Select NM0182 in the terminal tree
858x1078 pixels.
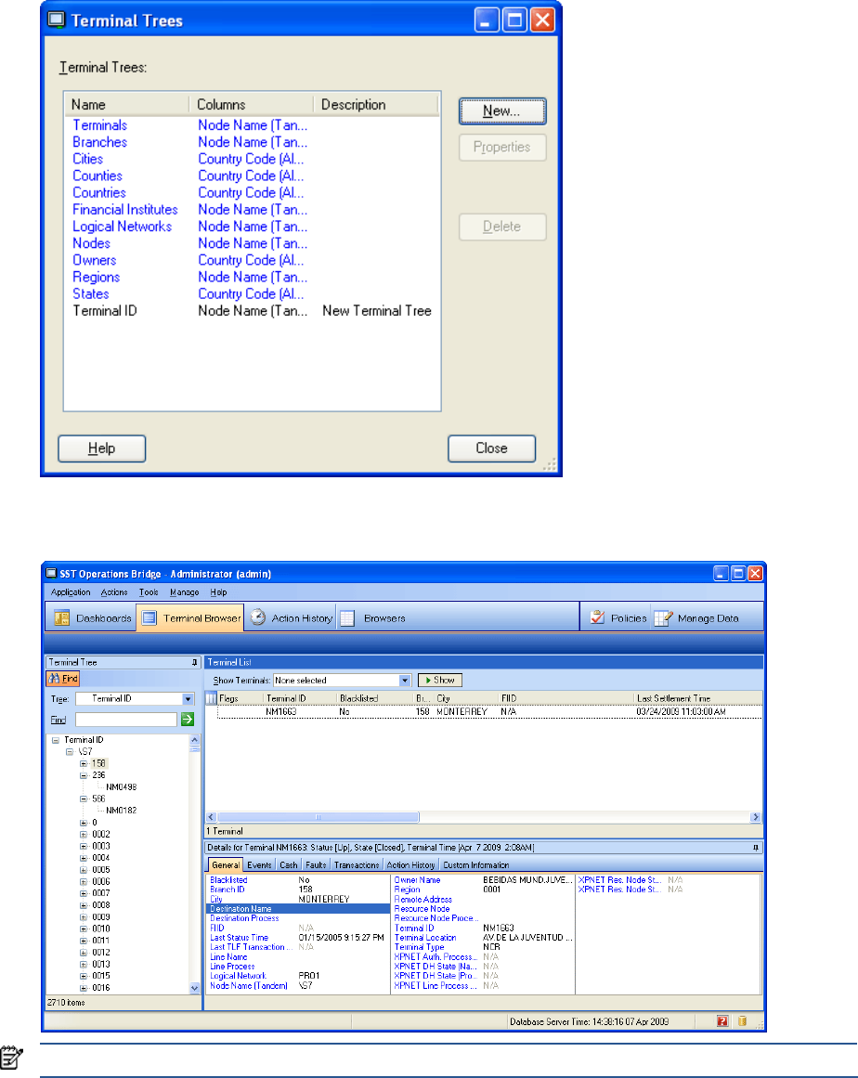click(121, 811)
